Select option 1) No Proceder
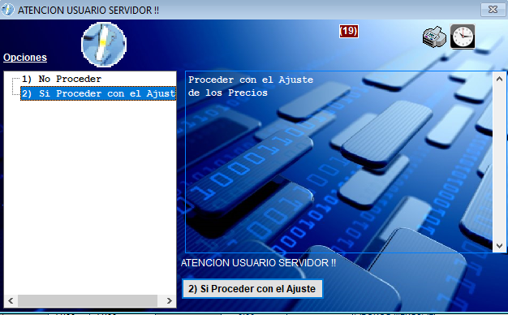The image size is (508, 315). pyautogui.click(x=62, y=79)
